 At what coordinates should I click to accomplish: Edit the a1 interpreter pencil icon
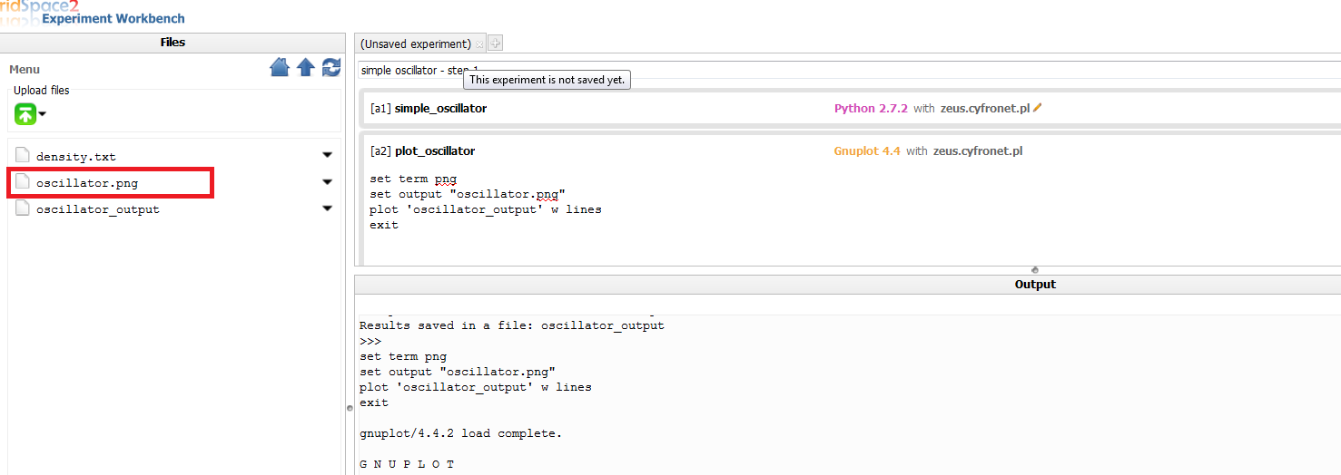(x=1038, y=108)
